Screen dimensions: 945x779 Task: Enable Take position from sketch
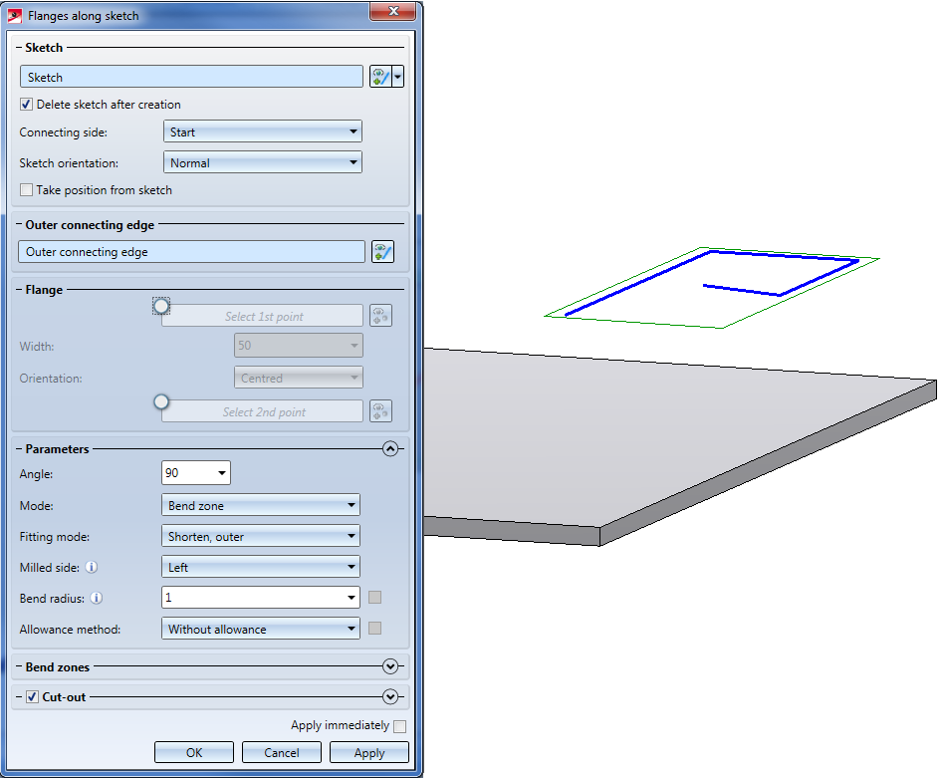[x=27, y=190]
